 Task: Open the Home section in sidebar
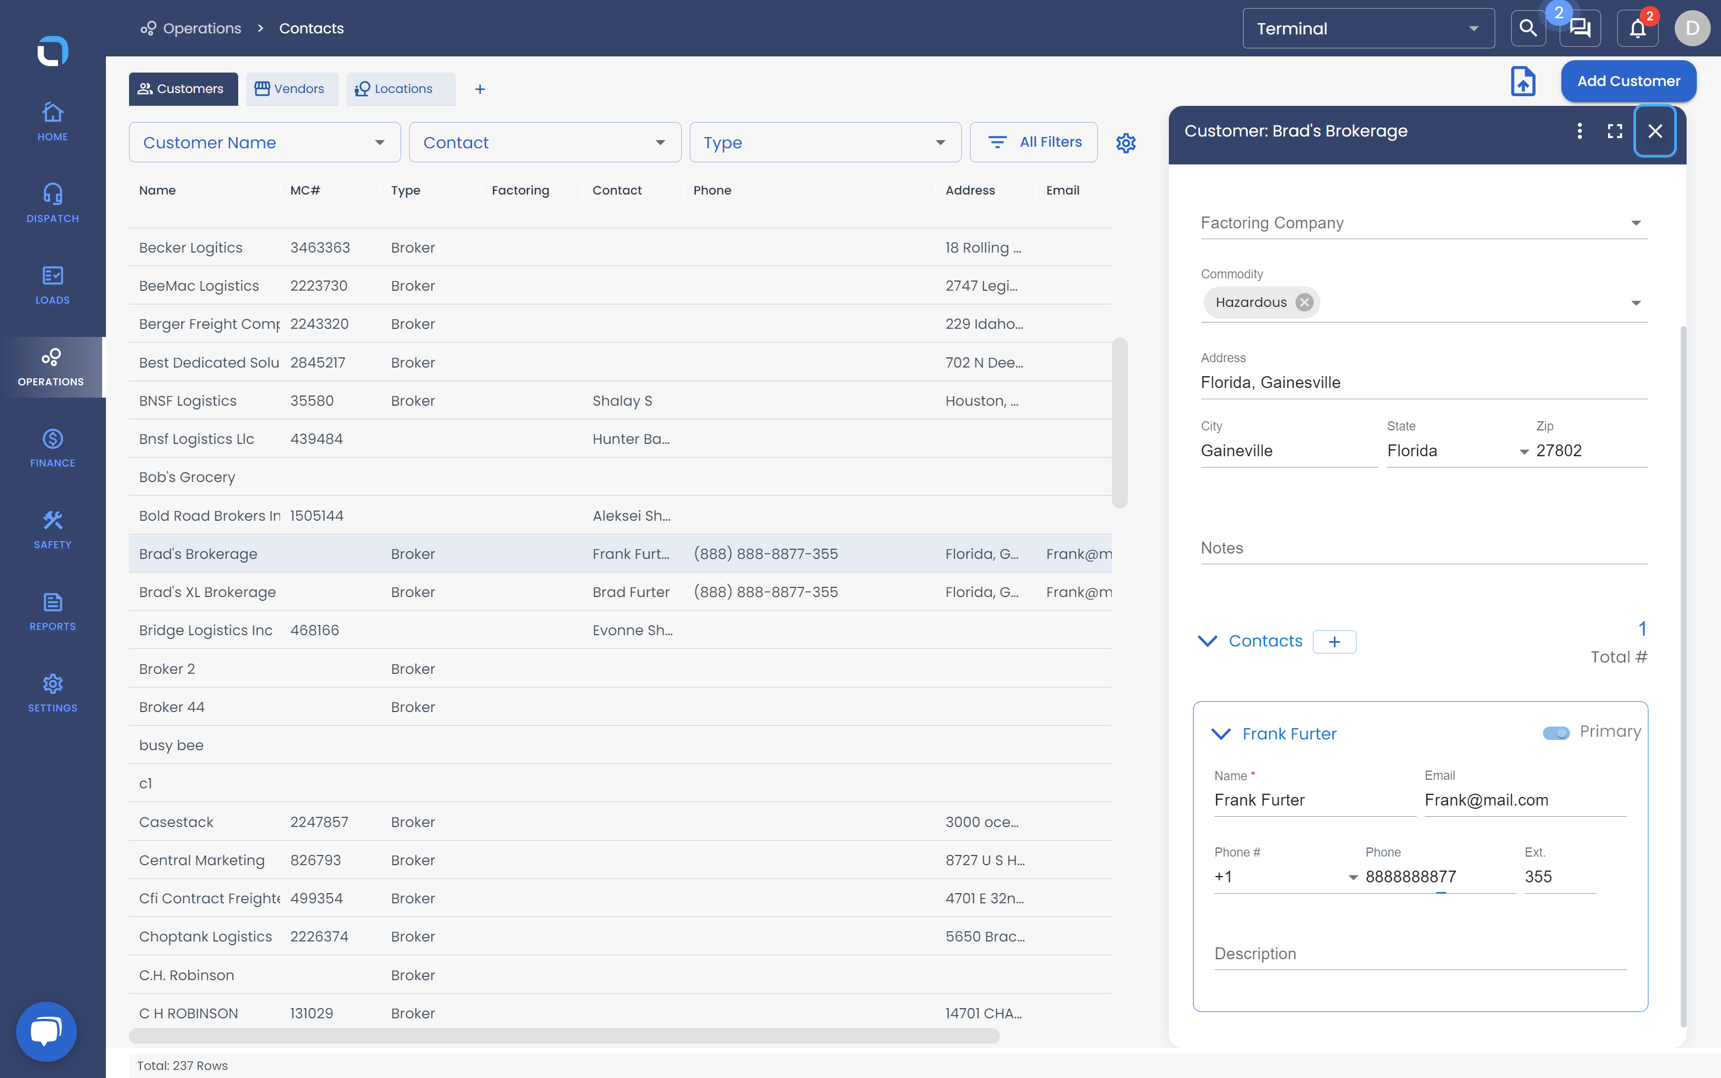click(52, 122)
